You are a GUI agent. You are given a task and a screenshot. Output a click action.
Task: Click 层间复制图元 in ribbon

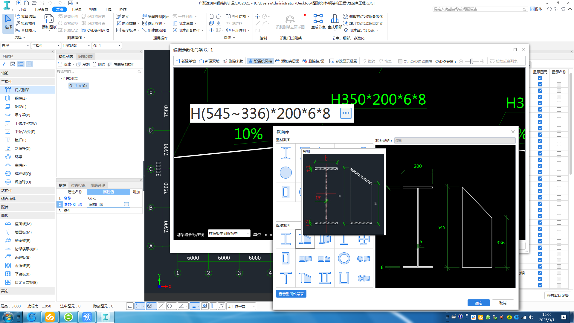[155, 16]
